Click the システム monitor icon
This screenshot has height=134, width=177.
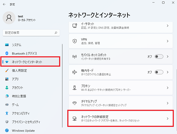coord(7,45)
